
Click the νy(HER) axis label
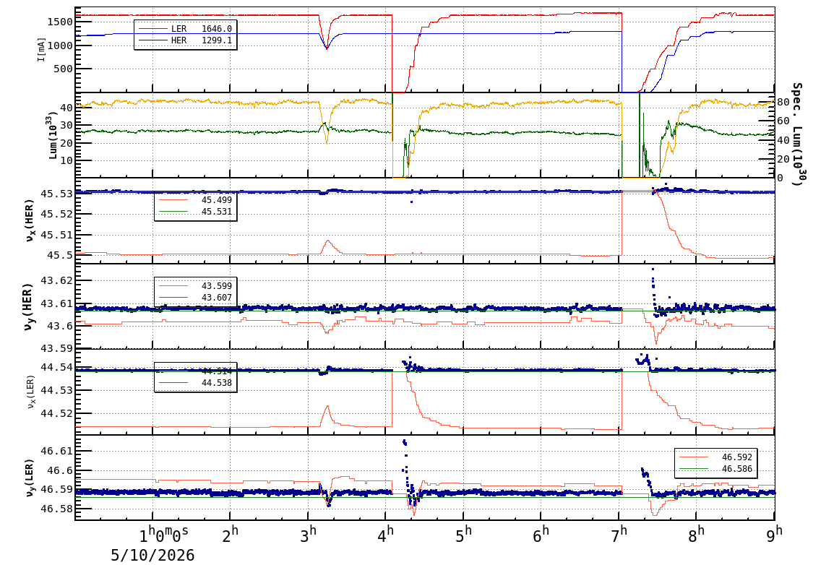click(x=29, y=306)
